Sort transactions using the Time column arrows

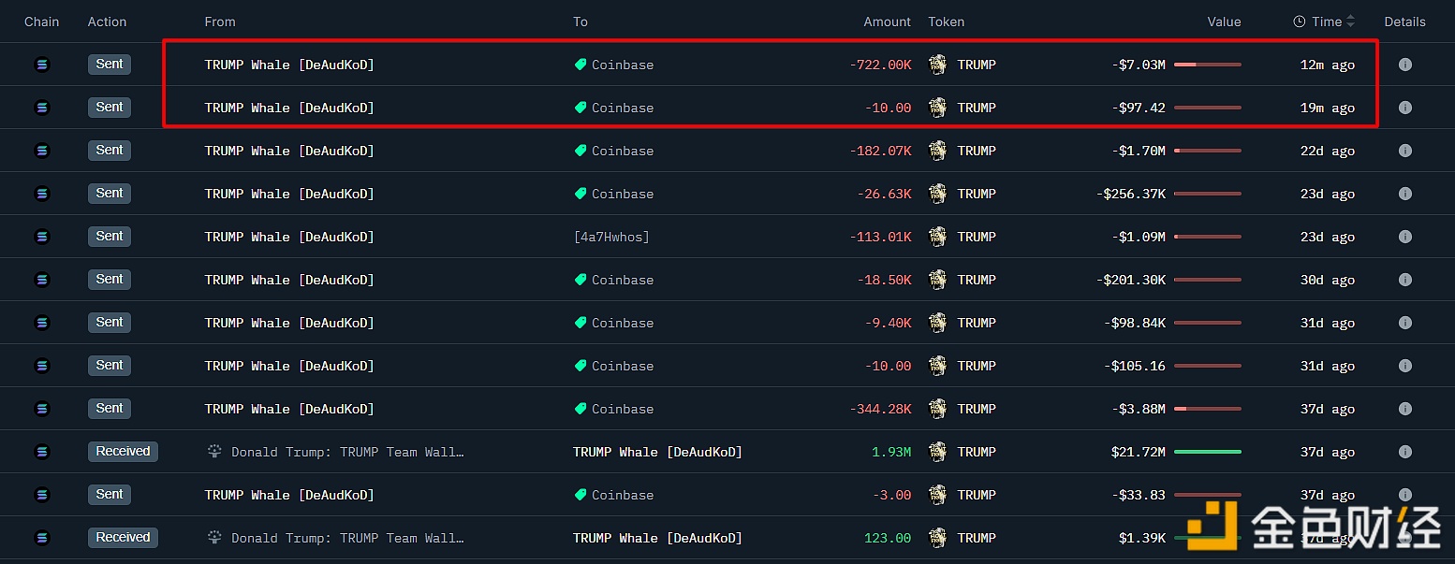click(1350, 22)
